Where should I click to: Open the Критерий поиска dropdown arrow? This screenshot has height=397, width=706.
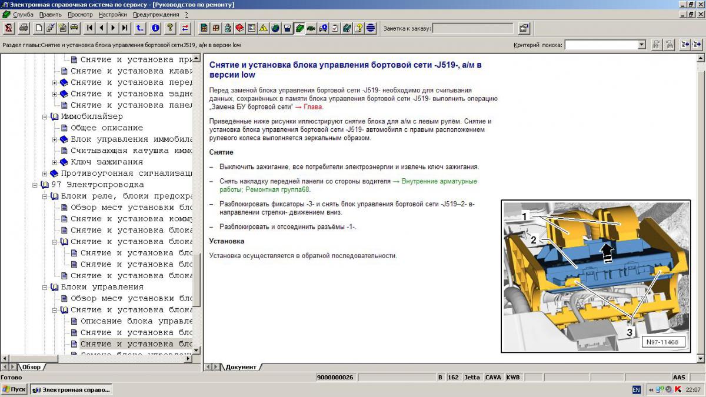pos(642,45)
